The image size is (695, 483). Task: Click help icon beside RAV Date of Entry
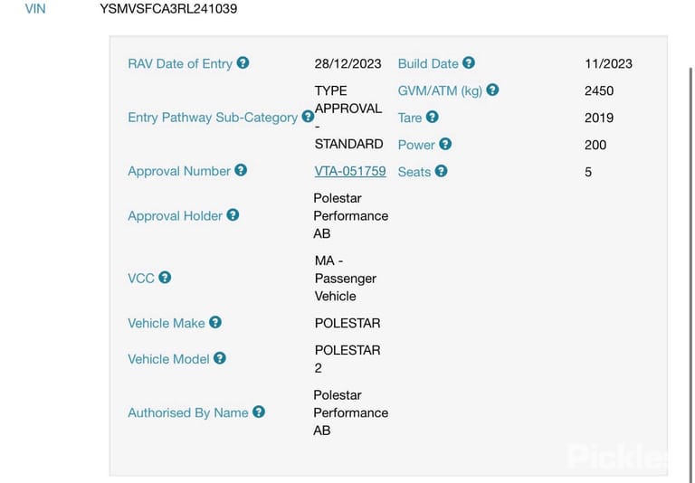[243, 63]
